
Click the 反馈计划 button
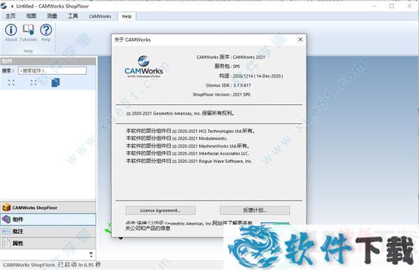[255, 211]
